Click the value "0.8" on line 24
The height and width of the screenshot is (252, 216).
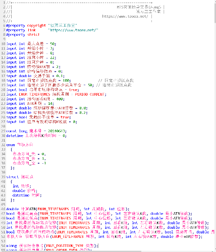tap(83, 108)
